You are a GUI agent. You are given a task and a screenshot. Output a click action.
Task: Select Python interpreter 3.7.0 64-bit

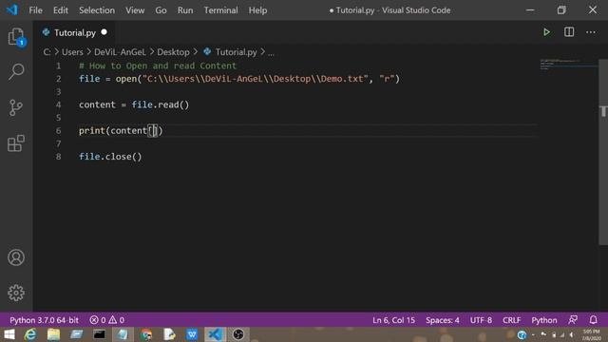click(45, 320)
